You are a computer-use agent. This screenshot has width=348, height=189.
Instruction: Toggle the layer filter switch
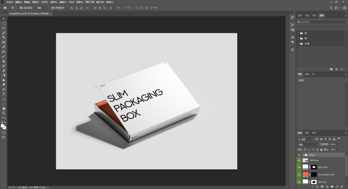coord(339,139)
